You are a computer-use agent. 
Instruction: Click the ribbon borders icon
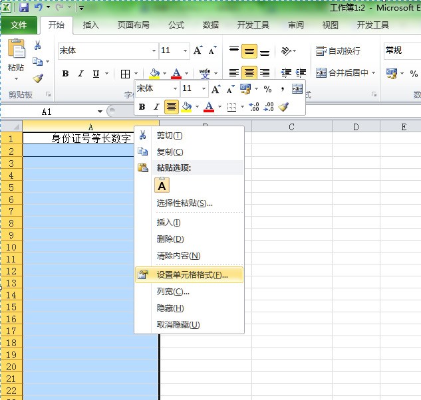[125, 74]
